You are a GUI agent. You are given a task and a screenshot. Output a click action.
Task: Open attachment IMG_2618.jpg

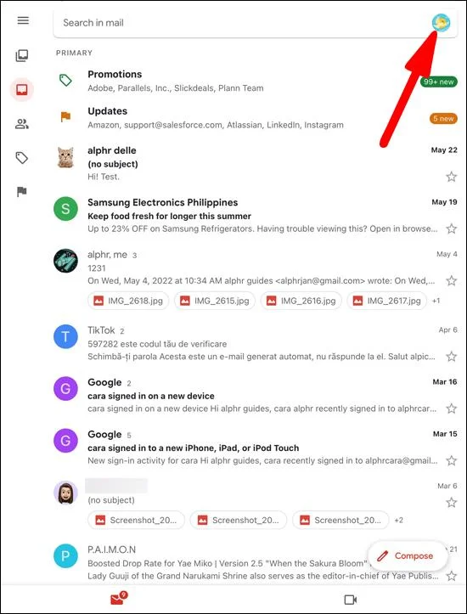click(x=128, y=301)
